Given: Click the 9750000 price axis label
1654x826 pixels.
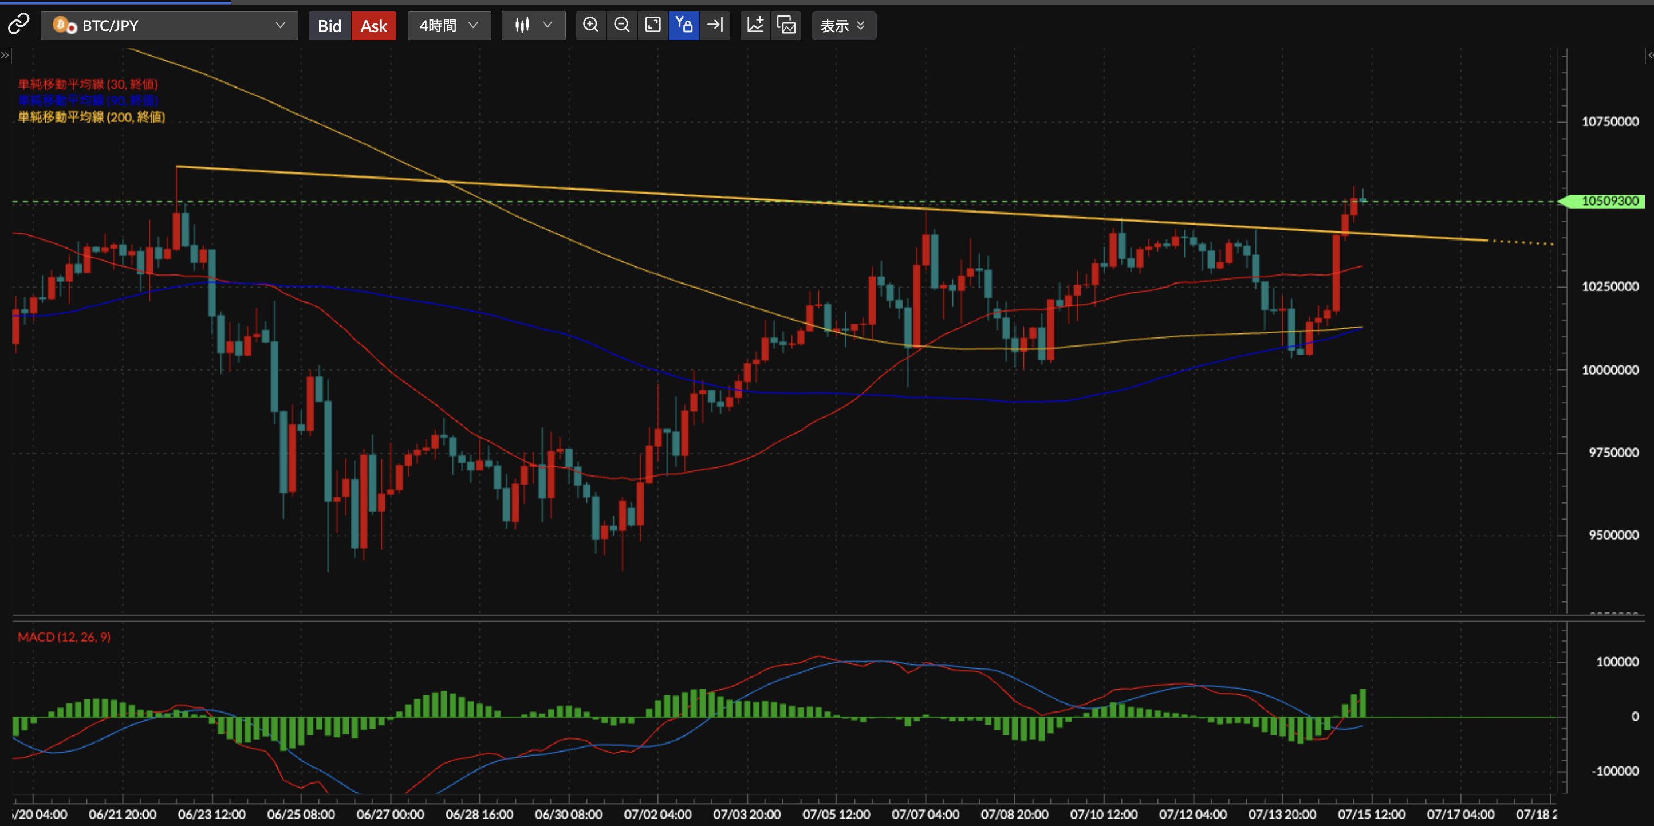Looking at the screenshot, I should pos(1613,452).
